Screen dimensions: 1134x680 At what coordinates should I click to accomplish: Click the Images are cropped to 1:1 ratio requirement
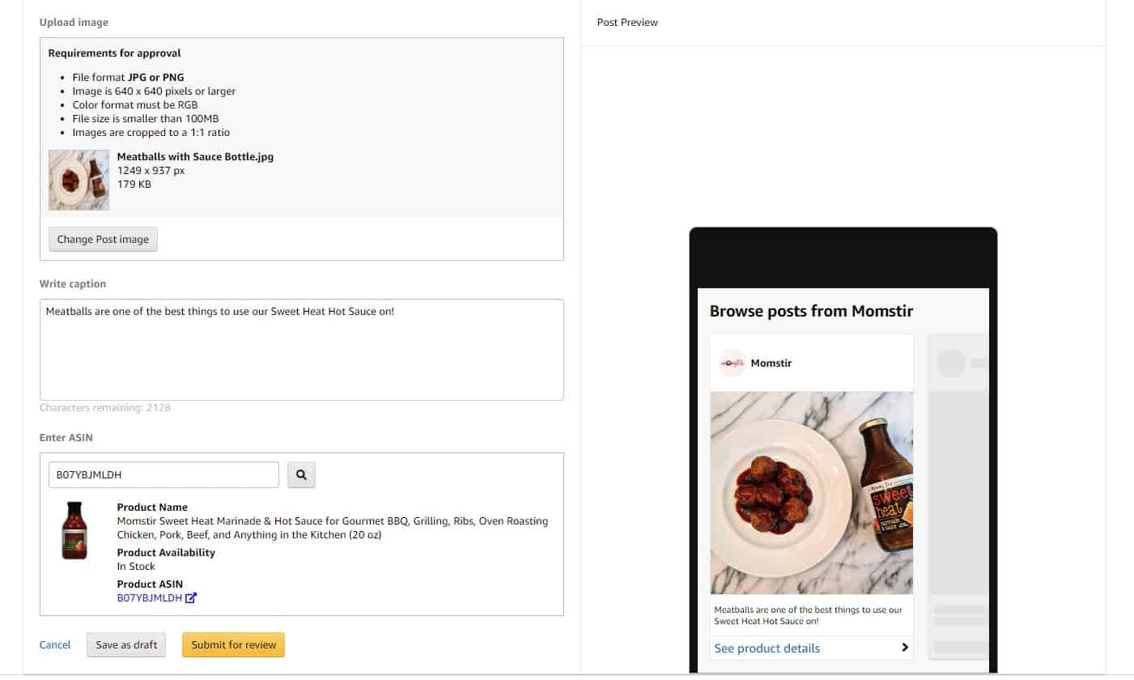[x=151, y=133]
